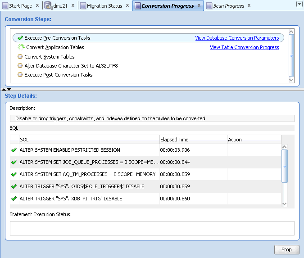Select the Execute Post-Conversion Tasks step
Screen dimensions: 304x258
point(59,75)
